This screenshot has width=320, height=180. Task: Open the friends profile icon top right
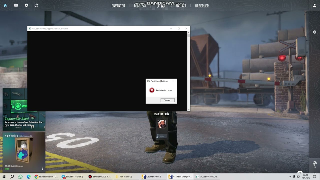314,5
